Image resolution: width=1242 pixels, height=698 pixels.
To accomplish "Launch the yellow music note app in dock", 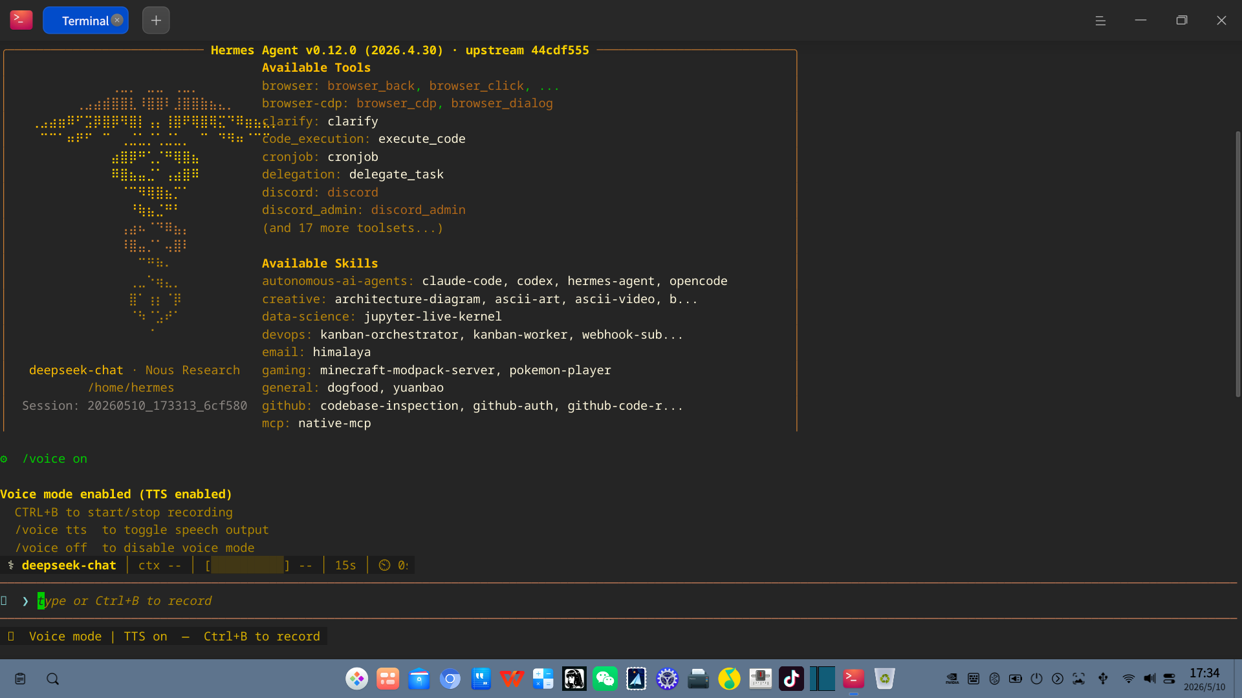I will point(729,679).
